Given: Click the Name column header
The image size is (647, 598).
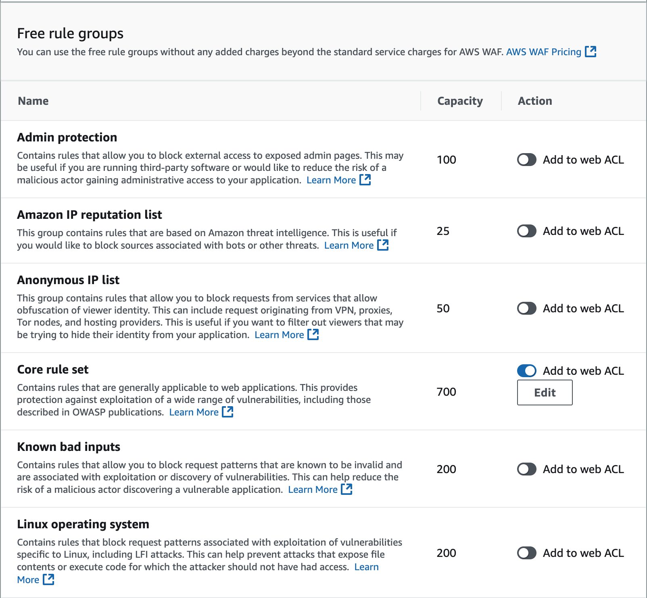Looking at the screenshot, I should coord(33,101).
